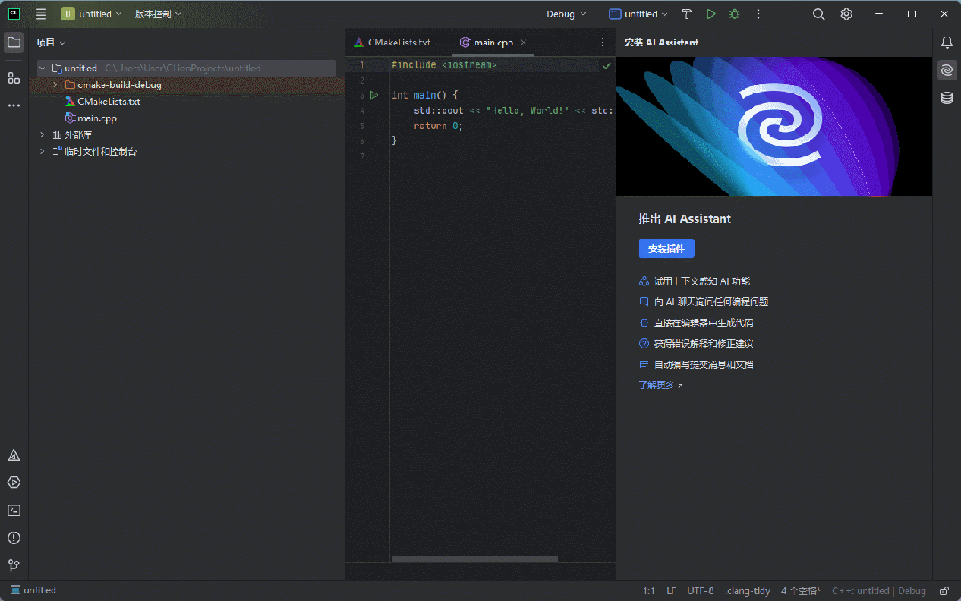
Task: Change UTF-8 file encoding
Action: coord(701,590)
